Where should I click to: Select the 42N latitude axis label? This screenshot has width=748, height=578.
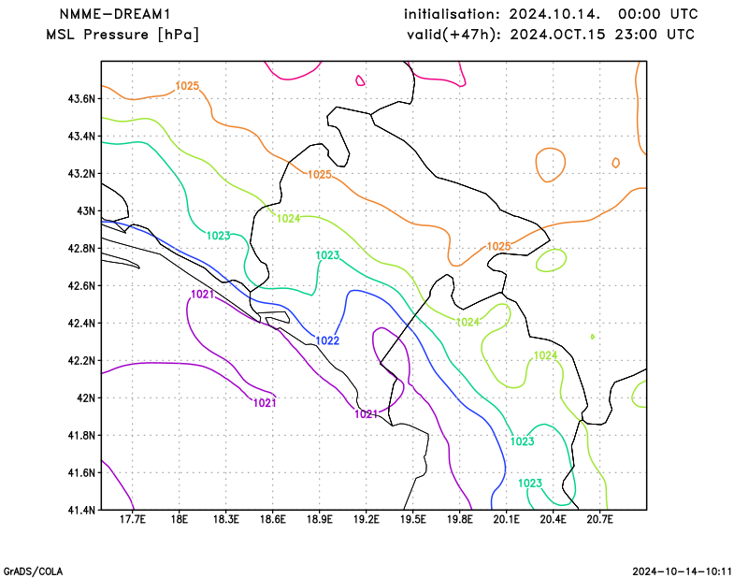(86, 398)
